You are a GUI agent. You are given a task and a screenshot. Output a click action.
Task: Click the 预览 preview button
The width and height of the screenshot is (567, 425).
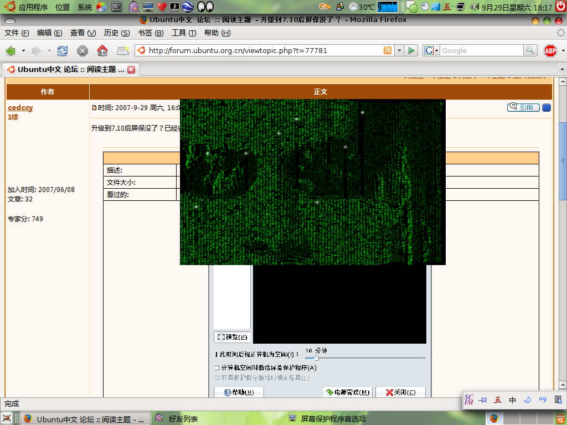coord(232,337)
